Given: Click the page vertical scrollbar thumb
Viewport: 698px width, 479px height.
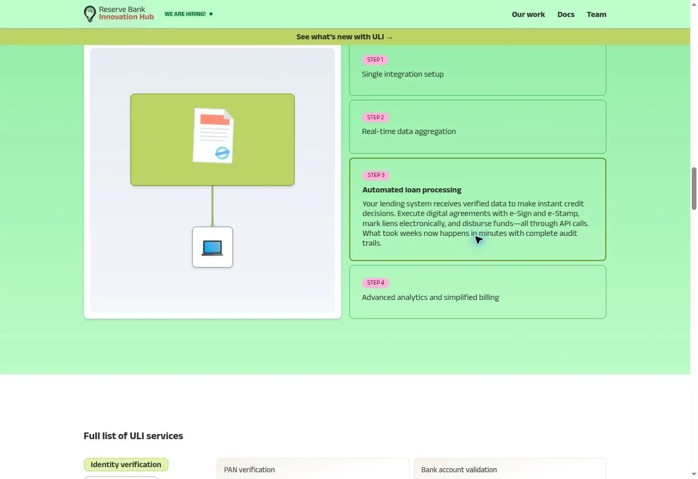Looking at the screenshot, I should pos(694,189).
